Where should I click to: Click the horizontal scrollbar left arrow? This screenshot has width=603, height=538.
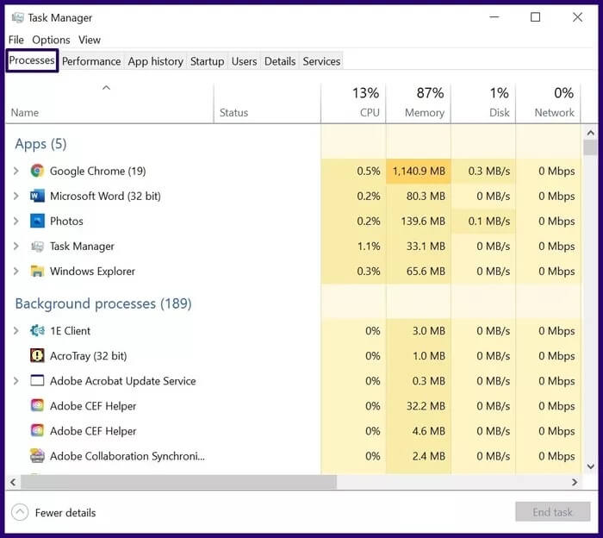13,482
